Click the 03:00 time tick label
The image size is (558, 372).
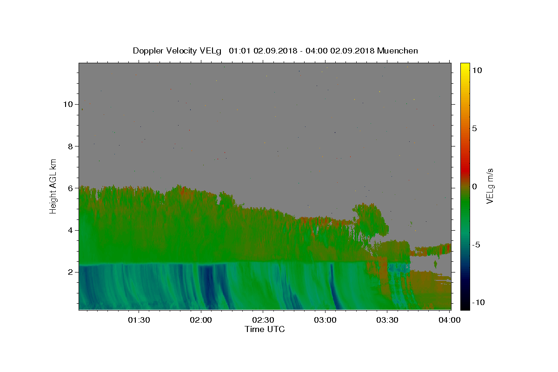325,320
